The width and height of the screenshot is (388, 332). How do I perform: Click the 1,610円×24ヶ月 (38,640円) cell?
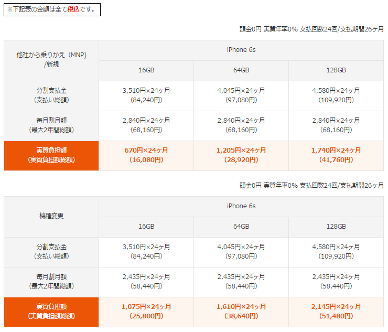[241, 312]
